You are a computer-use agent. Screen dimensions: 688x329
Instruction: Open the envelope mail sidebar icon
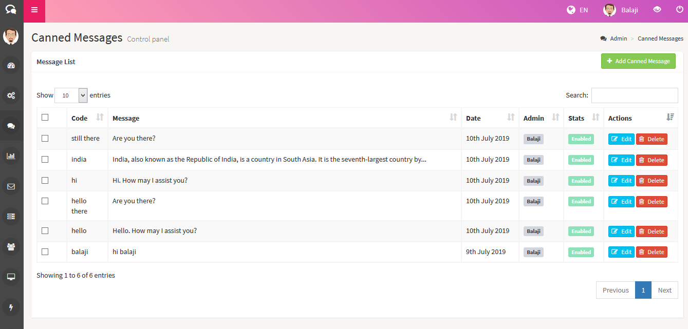pyautogui.click(x=11, y=186)
